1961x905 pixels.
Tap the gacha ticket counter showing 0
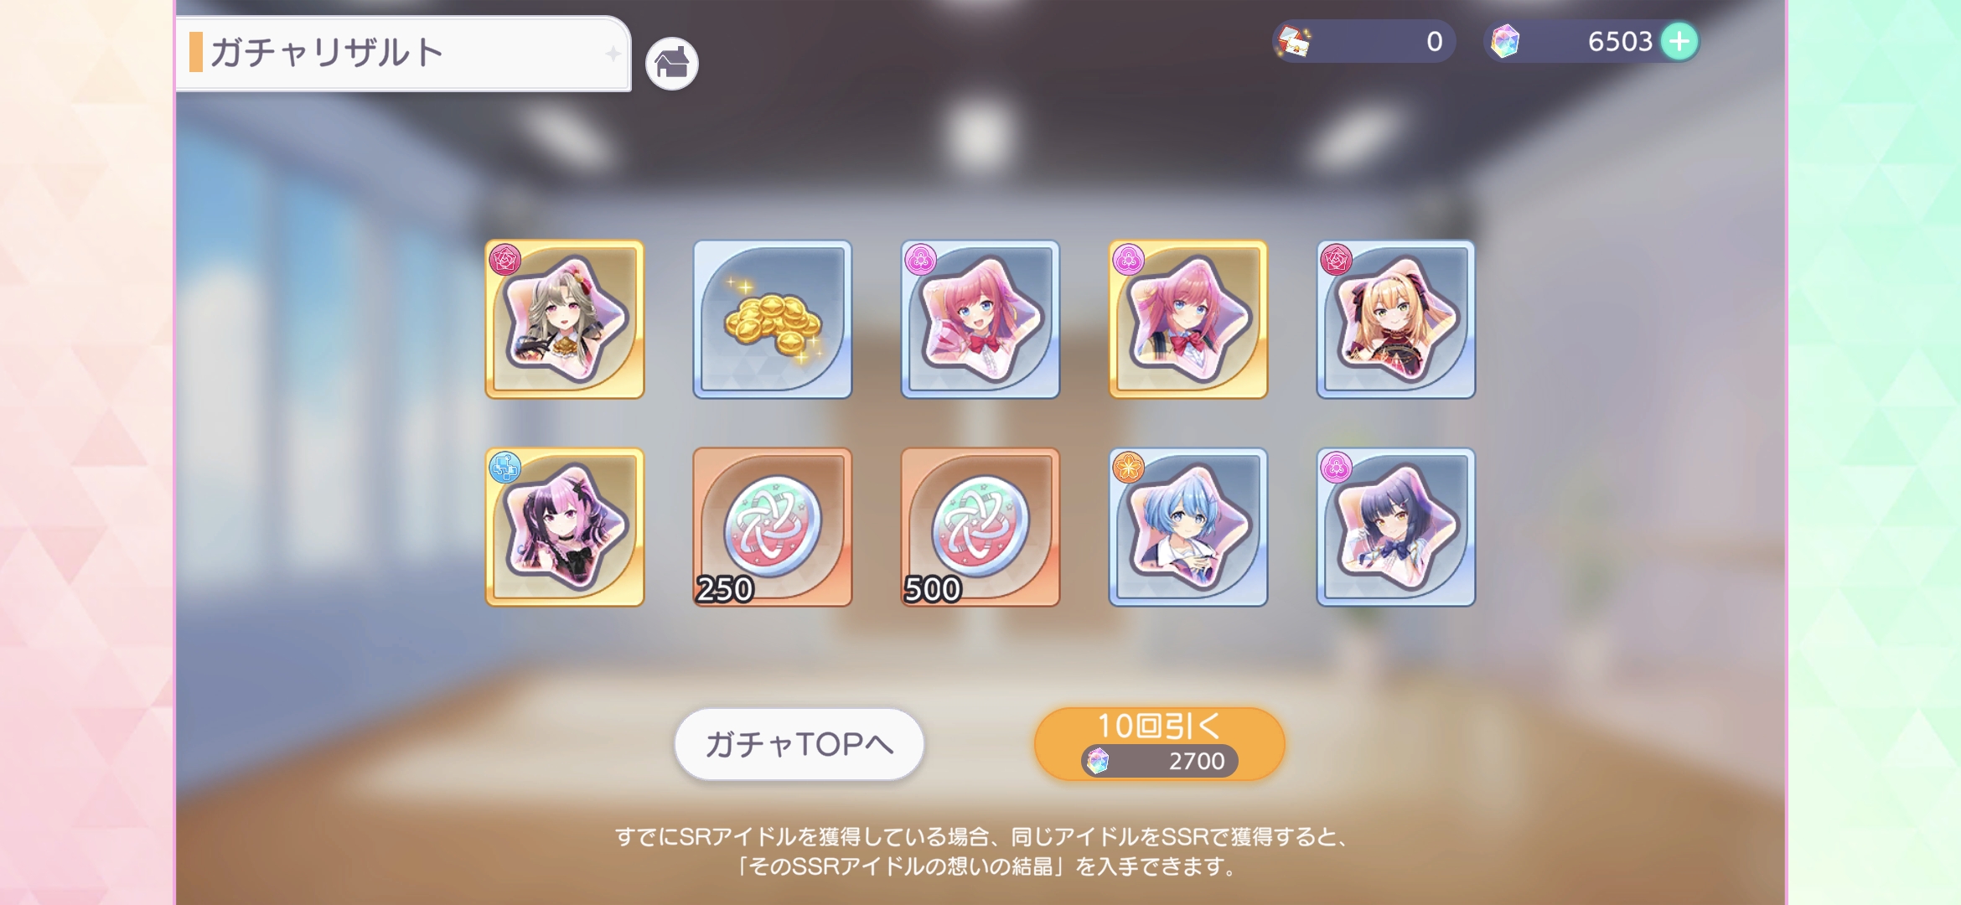click(x=1363, y=41)
